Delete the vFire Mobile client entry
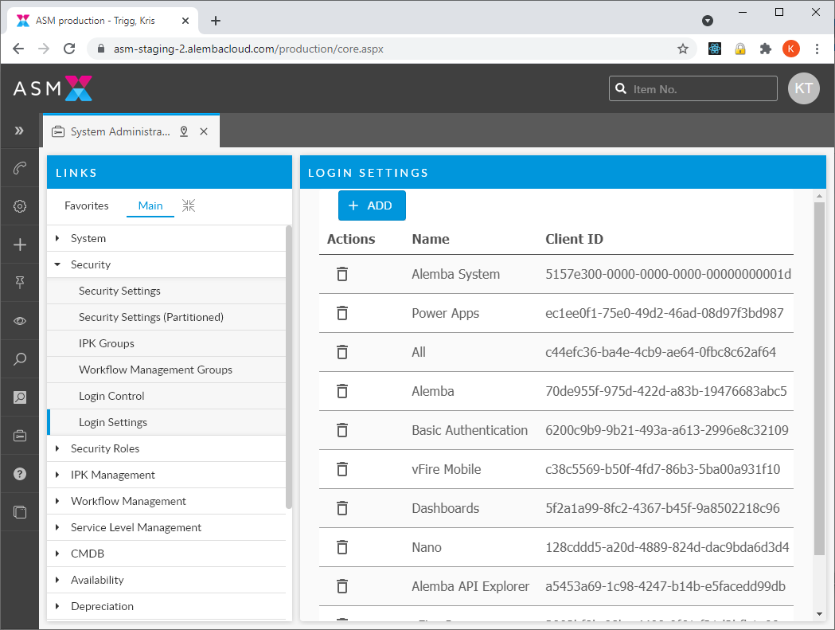The width and height of the screenshot is (835, 630). pyautogui.click(x=342, y=469)
